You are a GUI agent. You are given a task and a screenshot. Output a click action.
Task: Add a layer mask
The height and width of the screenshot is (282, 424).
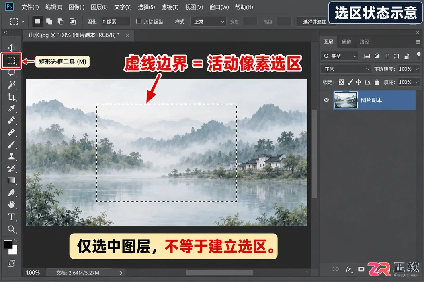click(361, 269)
